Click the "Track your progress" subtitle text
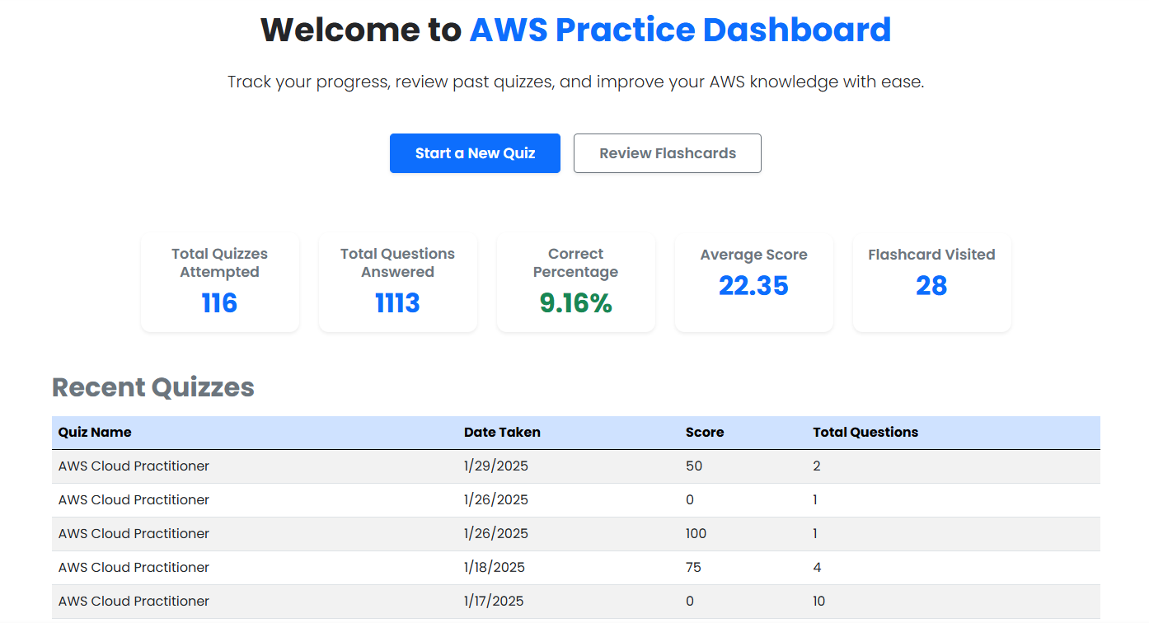1149x623 pixels. tap(576, 82)
